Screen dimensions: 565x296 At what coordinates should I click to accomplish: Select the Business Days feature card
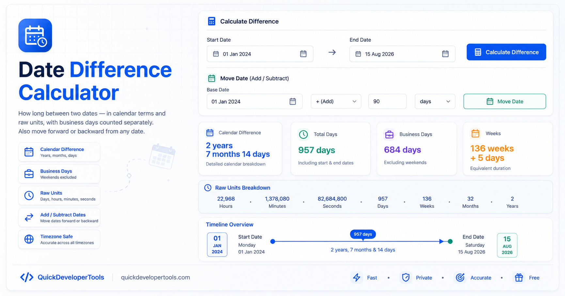59,174
